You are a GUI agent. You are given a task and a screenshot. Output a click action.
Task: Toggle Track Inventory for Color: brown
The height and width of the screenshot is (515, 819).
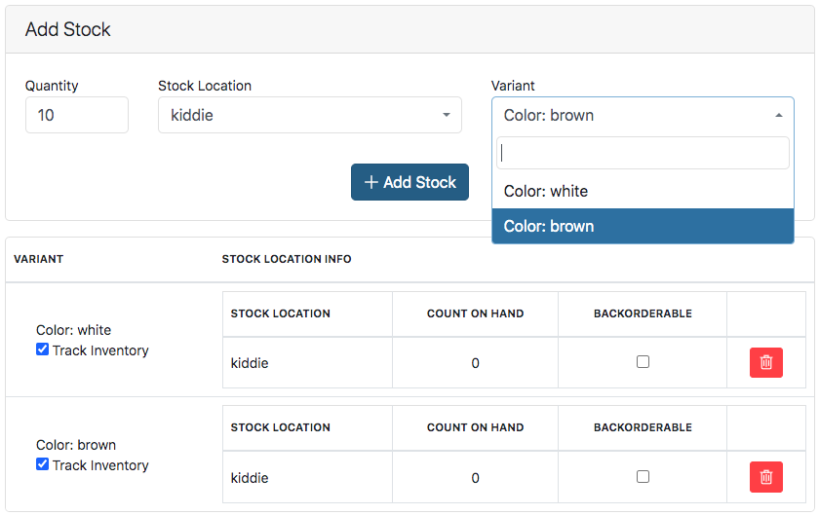[x=43, y=464]
